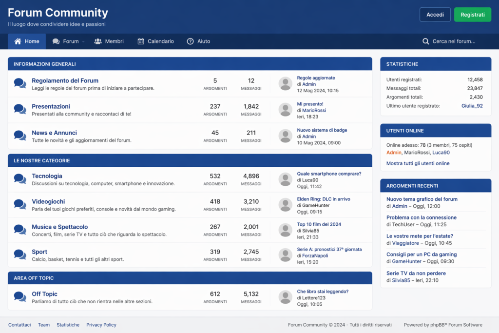Viewport: 499px width, 333px height.
Task: Click the forum icon beside Videogiochi
Action: (20, 205)
